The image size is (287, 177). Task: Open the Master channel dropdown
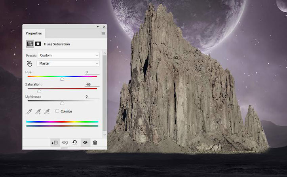coord(68,63)
